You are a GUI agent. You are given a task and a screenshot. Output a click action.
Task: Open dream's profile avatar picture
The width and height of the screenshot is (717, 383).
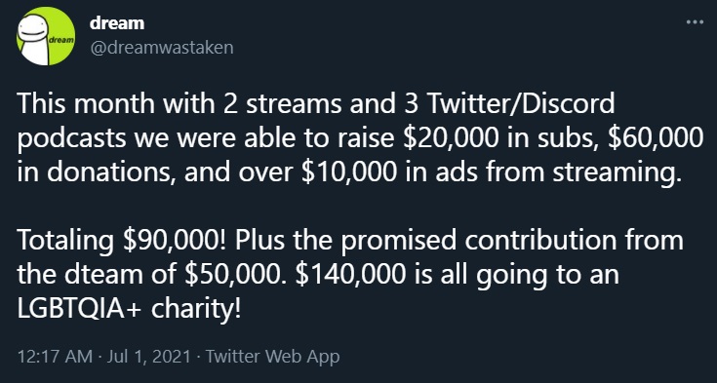coord(46,36)
